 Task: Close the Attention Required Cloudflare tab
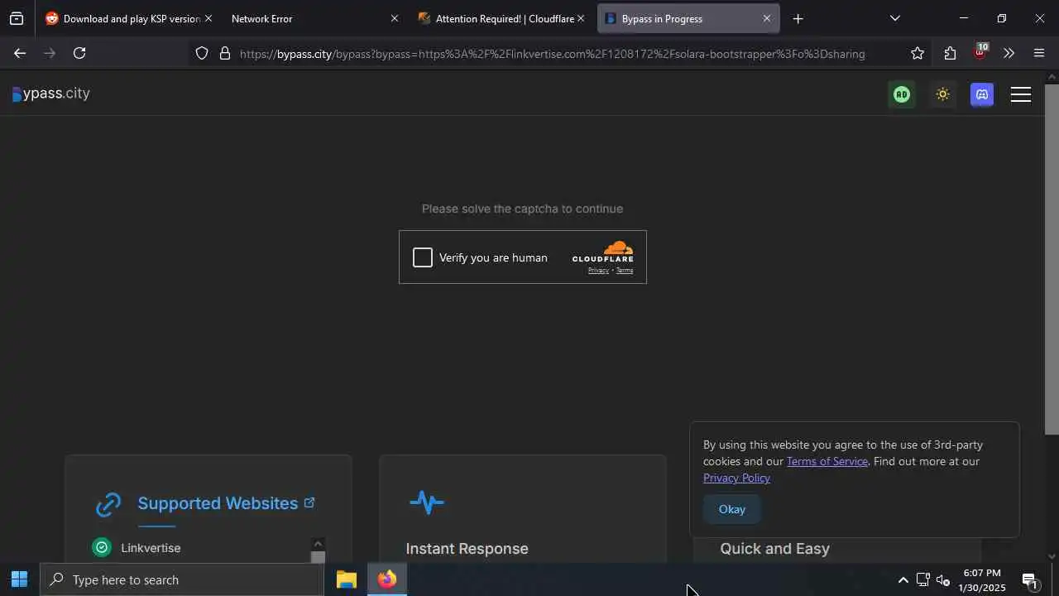tap(581, 18)
